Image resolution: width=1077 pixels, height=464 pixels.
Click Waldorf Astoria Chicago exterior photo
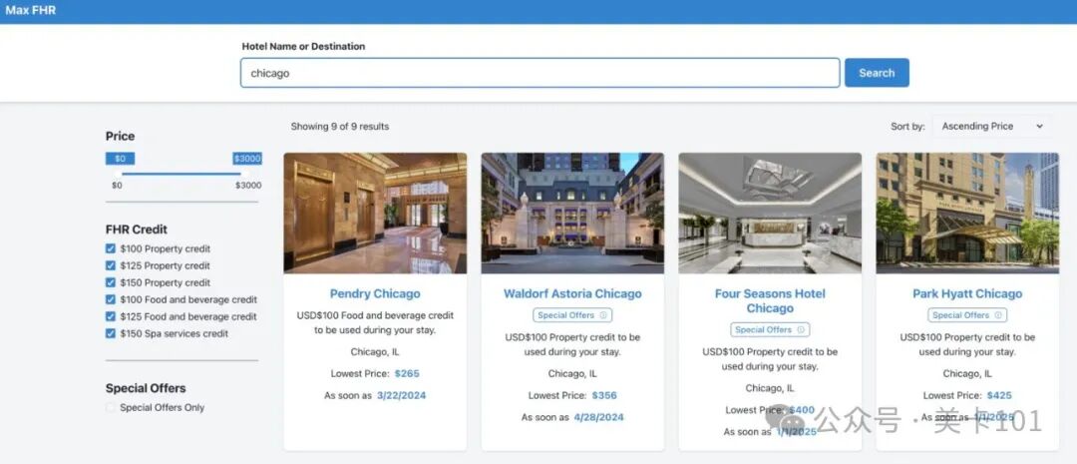(x=572, y=214)
